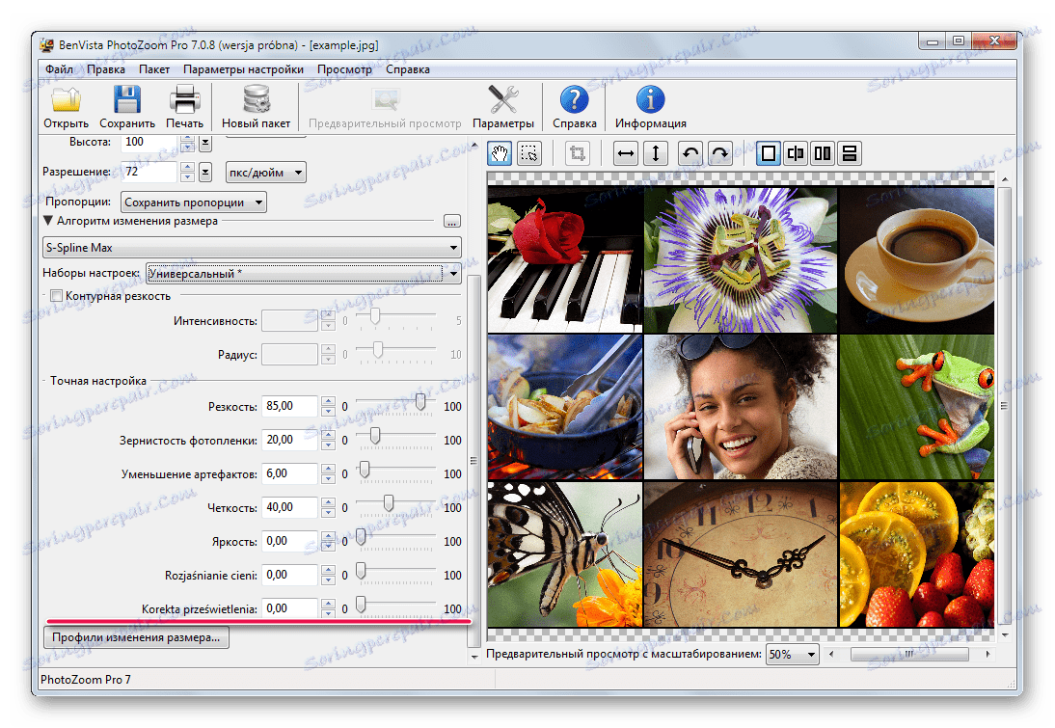This screenshot has height=728, width=1055.
Task: Flip image horizontally with arrow icon
Action: [x=626, y=153]
